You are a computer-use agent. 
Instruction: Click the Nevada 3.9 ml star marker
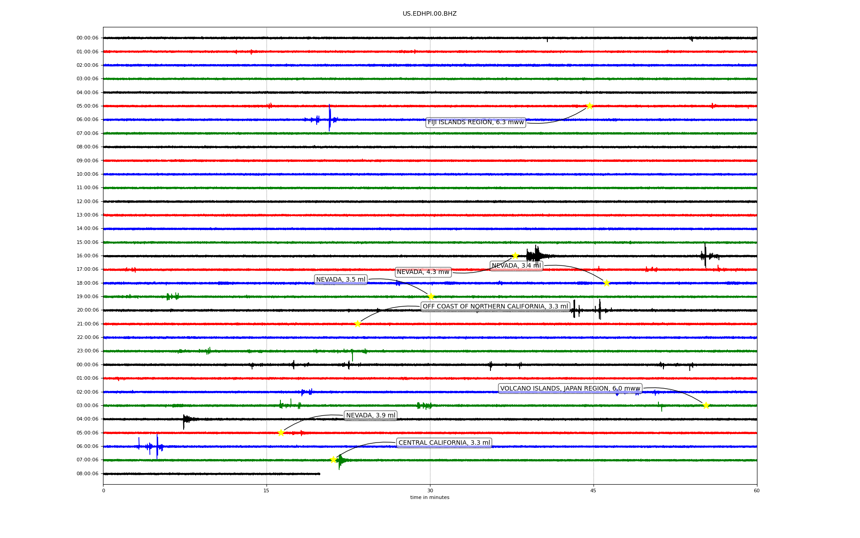pos(281,433)
